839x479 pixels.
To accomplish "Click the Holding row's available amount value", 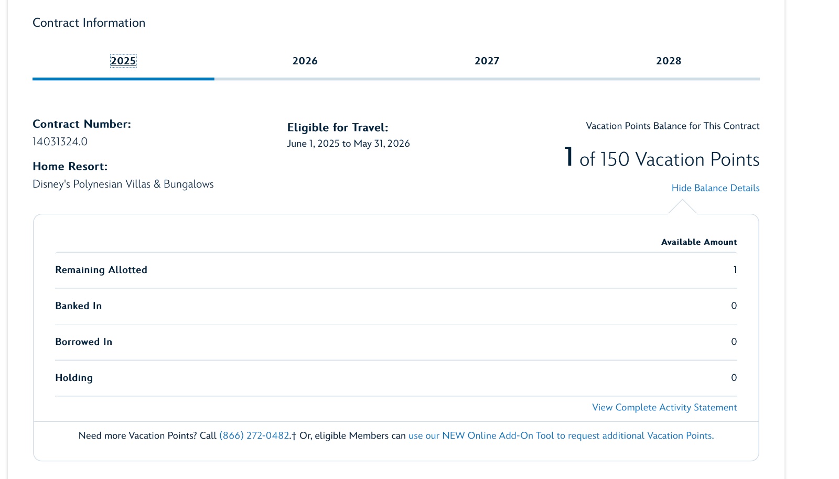I will coord(734,378).
